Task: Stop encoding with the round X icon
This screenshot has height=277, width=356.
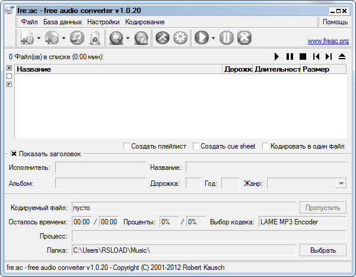Action: tap(244, 38)
